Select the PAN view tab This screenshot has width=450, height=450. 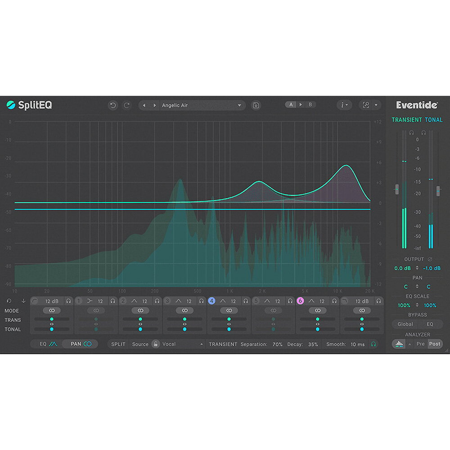[81, 344]
